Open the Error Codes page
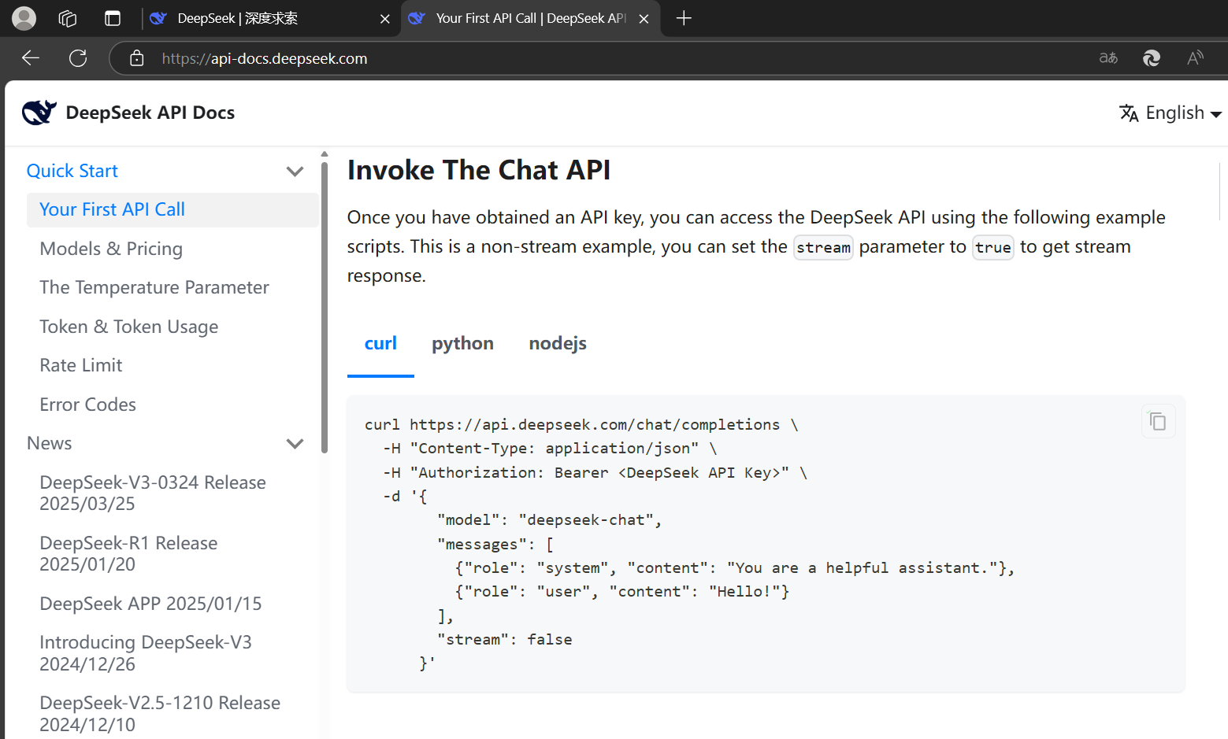 point(88,405)
